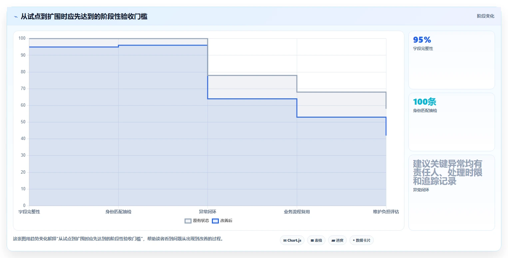Image resolution: width=508 pixels, height=258 pixels.
Task: Select the Chart.js tag chip
Action: click(292, 240)
